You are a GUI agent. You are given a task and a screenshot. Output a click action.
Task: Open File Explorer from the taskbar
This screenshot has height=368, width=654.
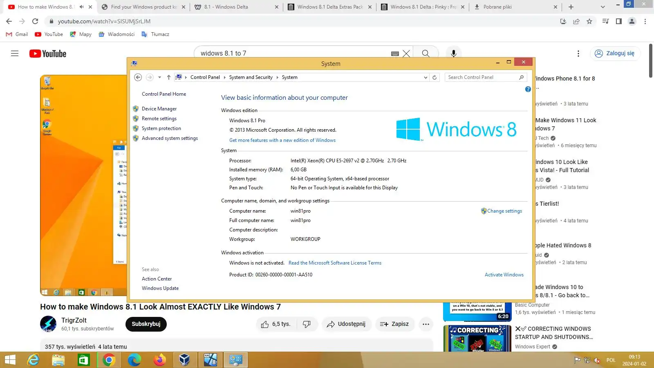(x=58, y=360)
